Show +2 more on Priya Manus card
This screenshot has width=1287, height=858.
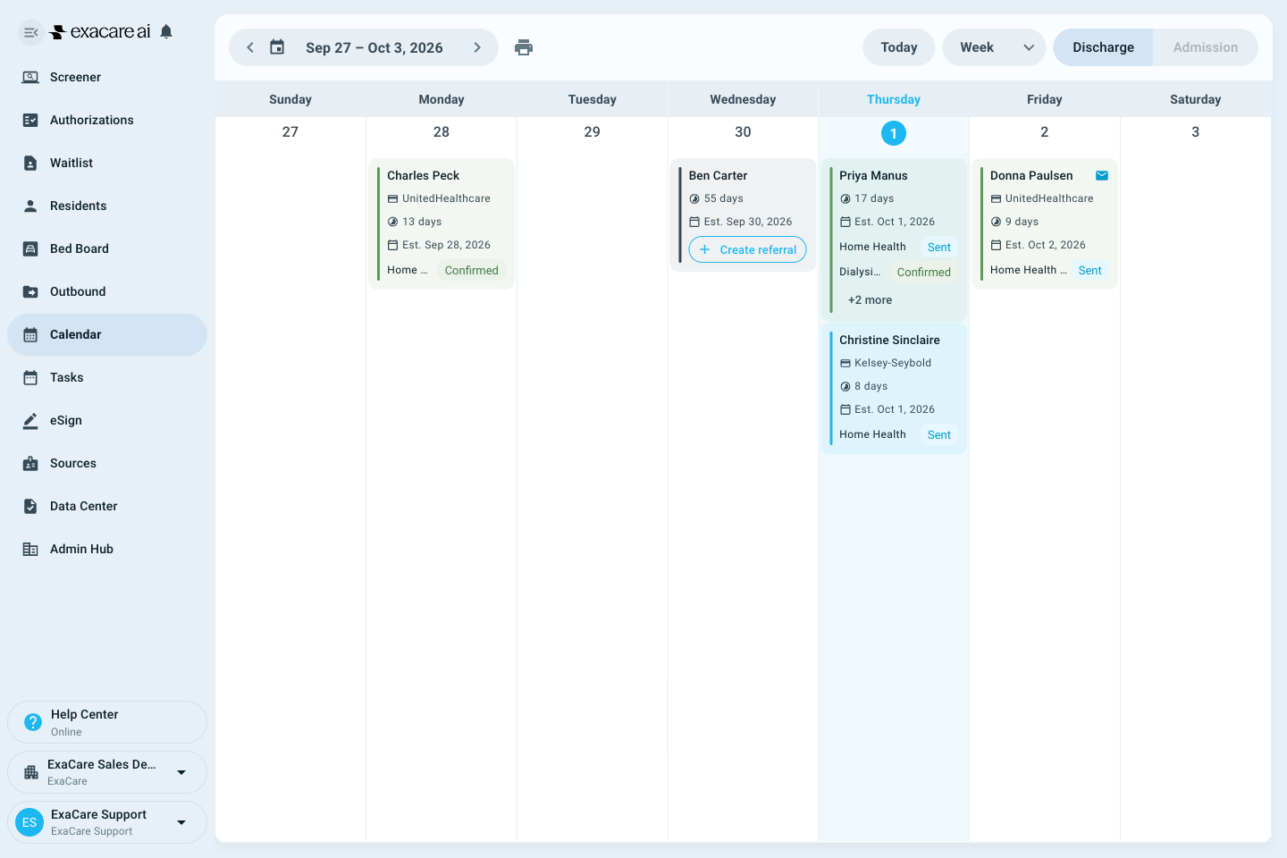(870, 300)
